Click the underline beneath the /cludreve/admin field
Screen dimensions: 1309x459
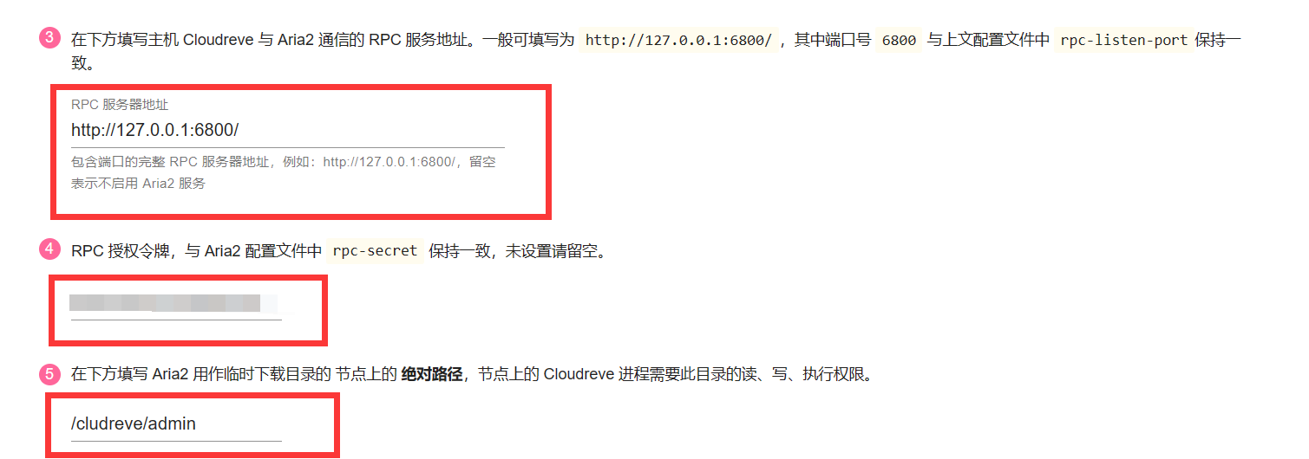coord(176,441)
